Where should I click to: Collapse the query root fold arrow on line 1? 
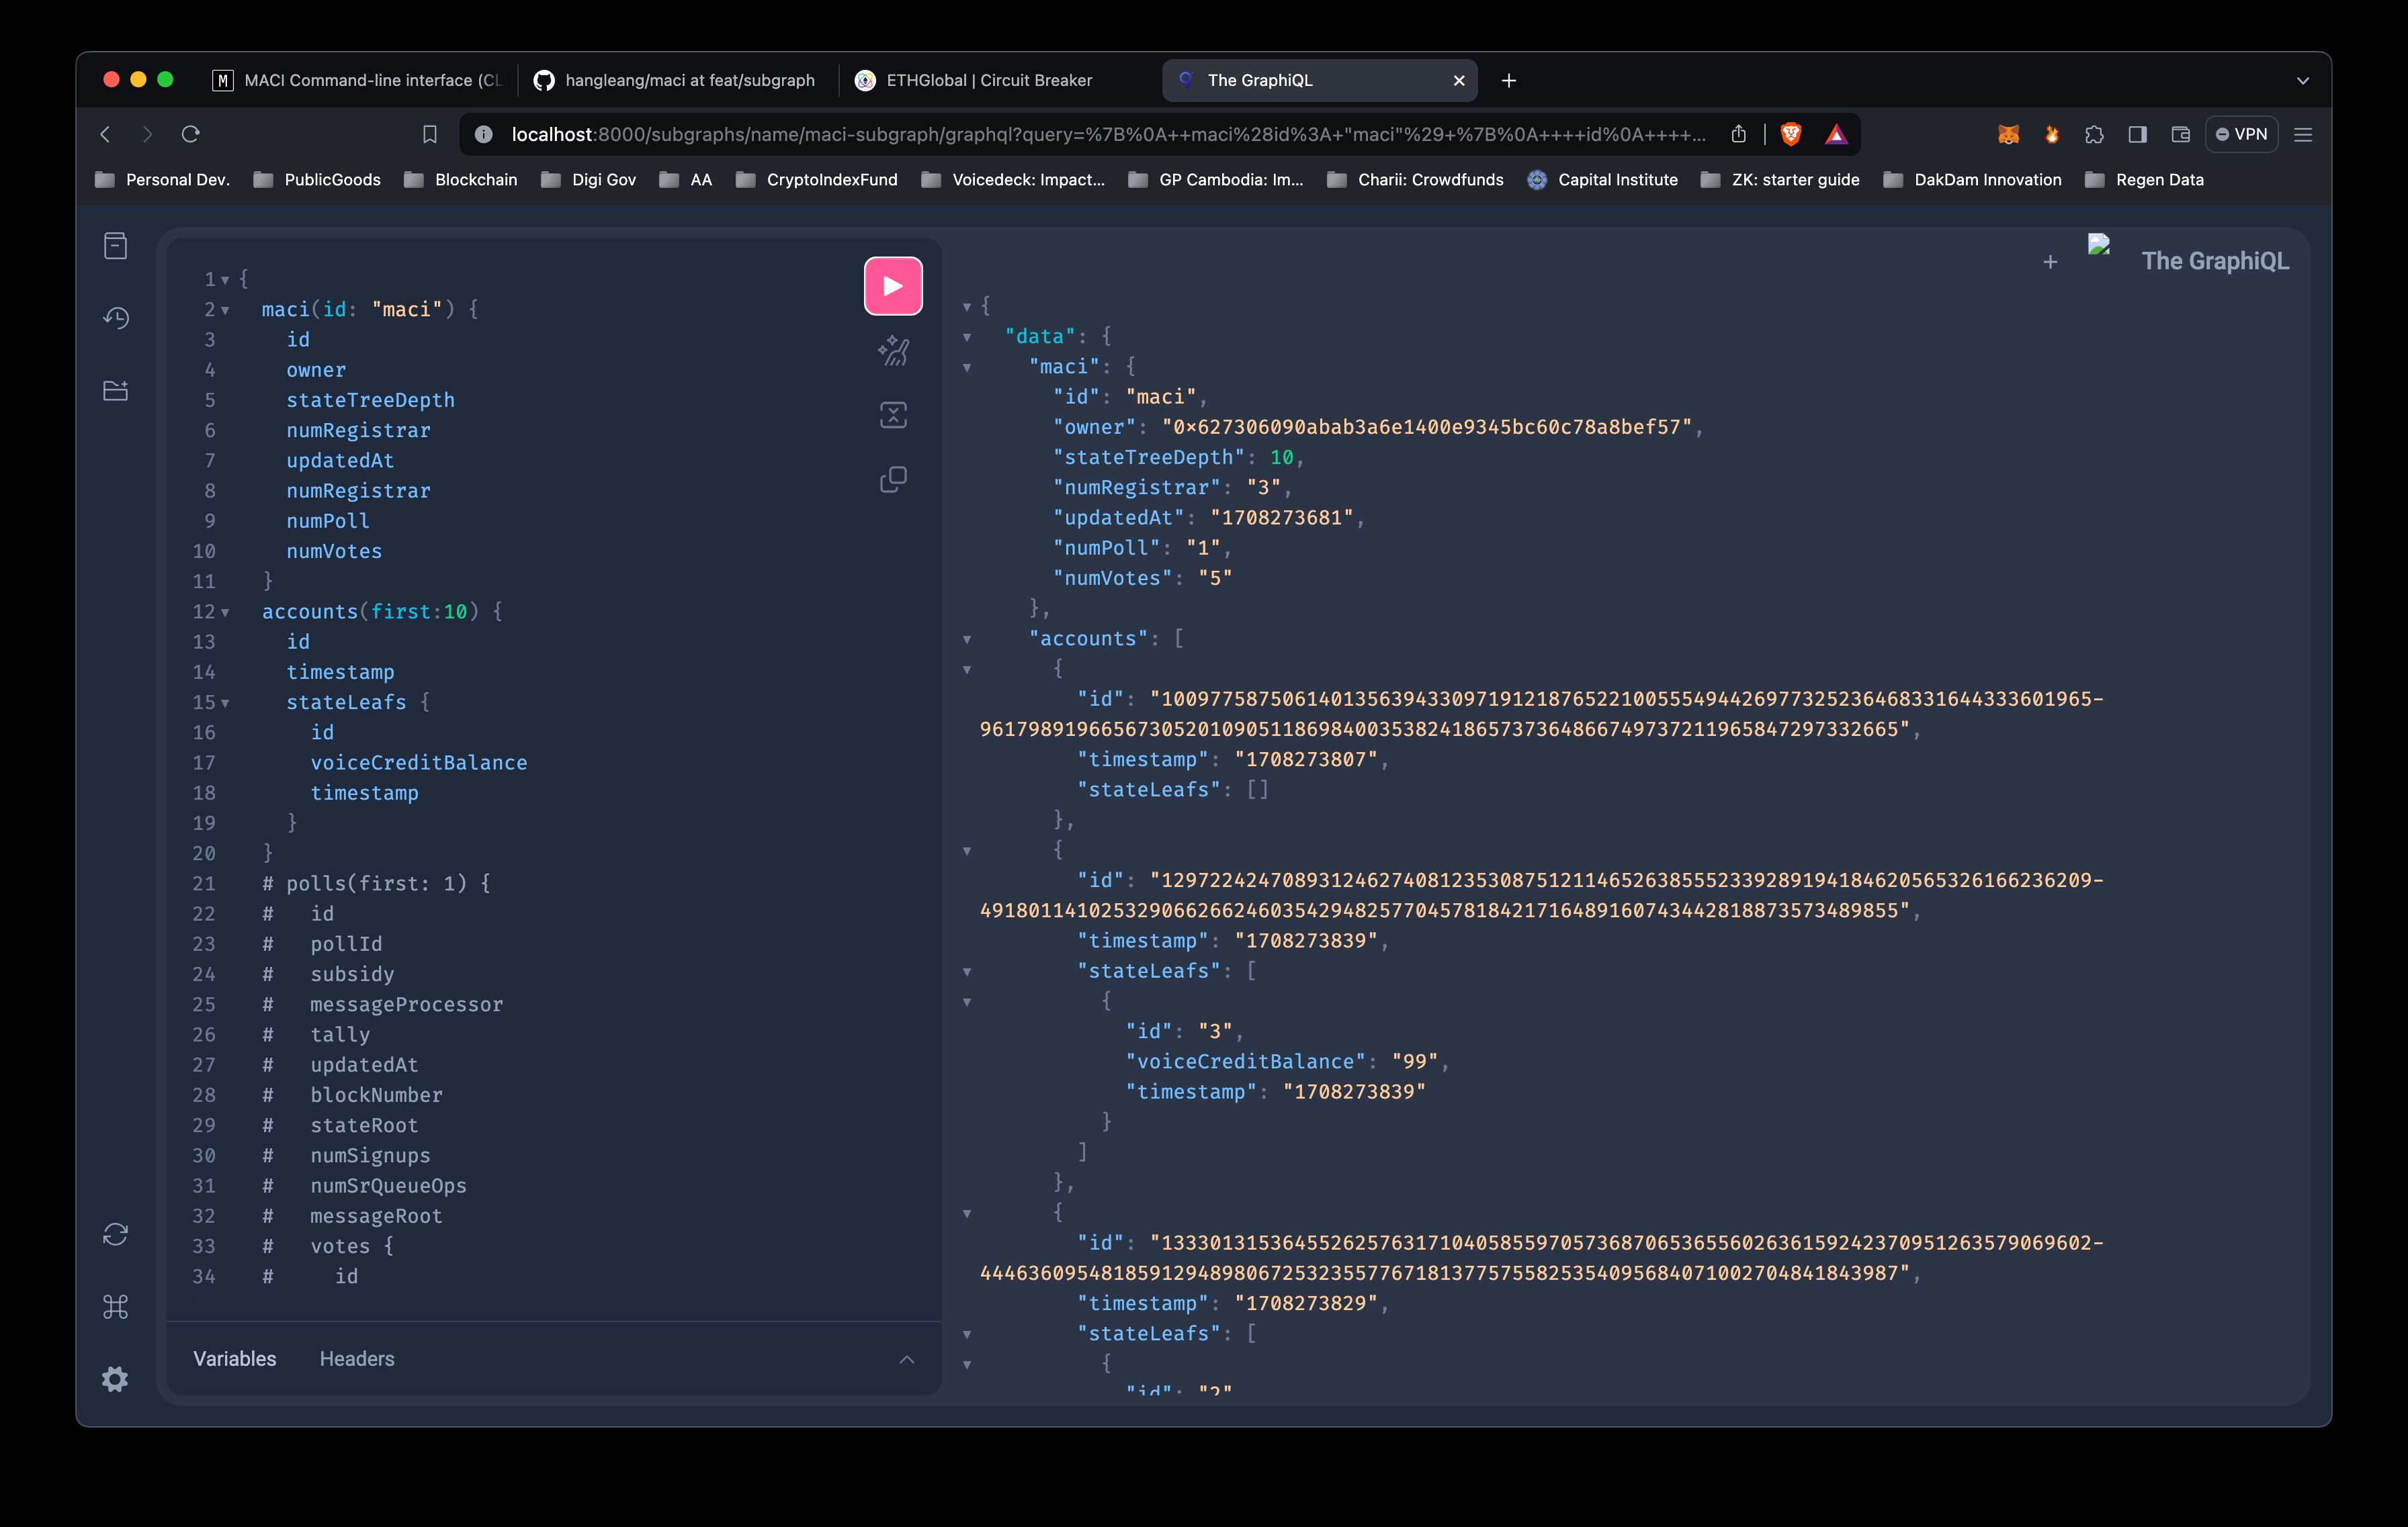tap(225, 280)
